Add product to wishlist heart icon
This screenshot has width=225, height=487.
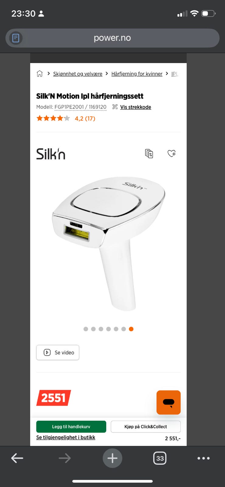172,153
